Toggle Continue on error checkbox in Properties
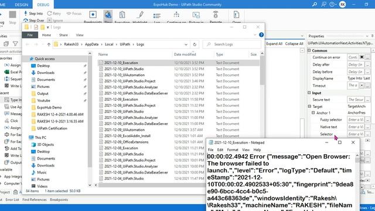Image resolution: width=375 pixels, height=211 pixels. pos(362,57)
